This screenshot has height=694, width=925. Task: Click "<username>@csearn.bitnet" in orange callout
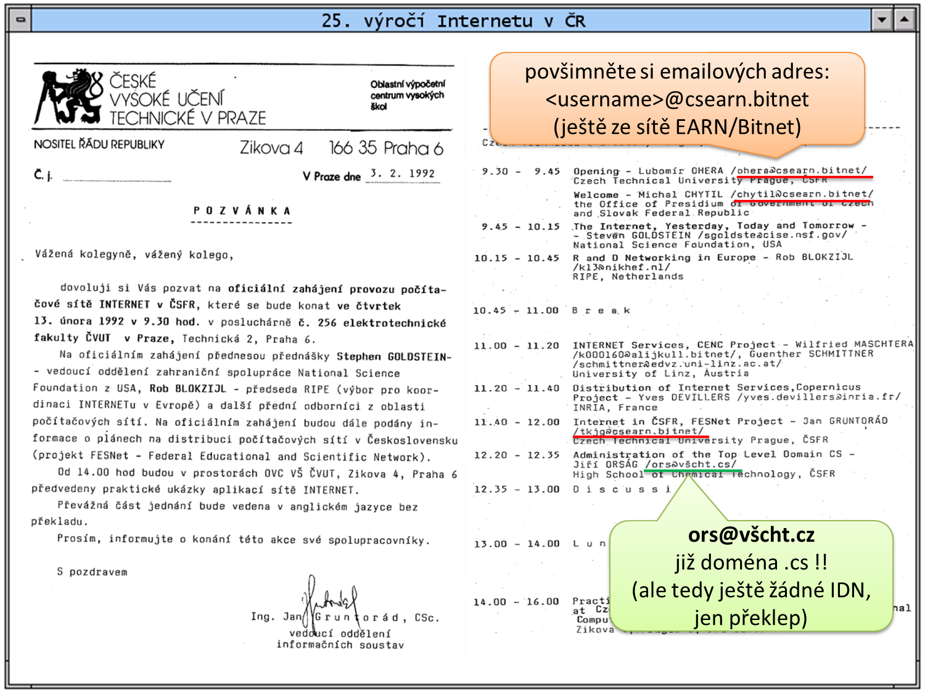coord(677,99)
